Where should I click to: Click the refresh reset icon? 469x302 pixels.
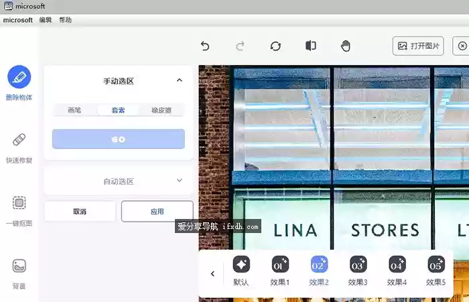click(x=275, y=46)
